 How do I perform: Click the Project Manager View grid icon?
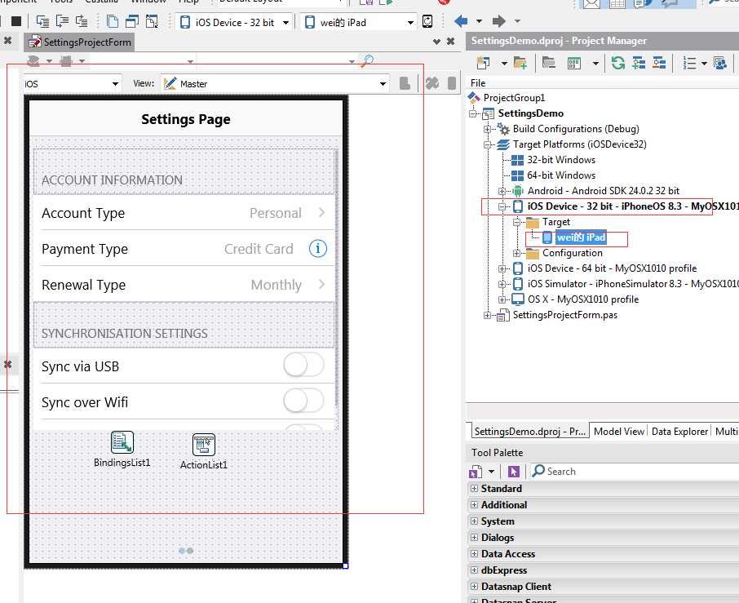click(574, 63)
